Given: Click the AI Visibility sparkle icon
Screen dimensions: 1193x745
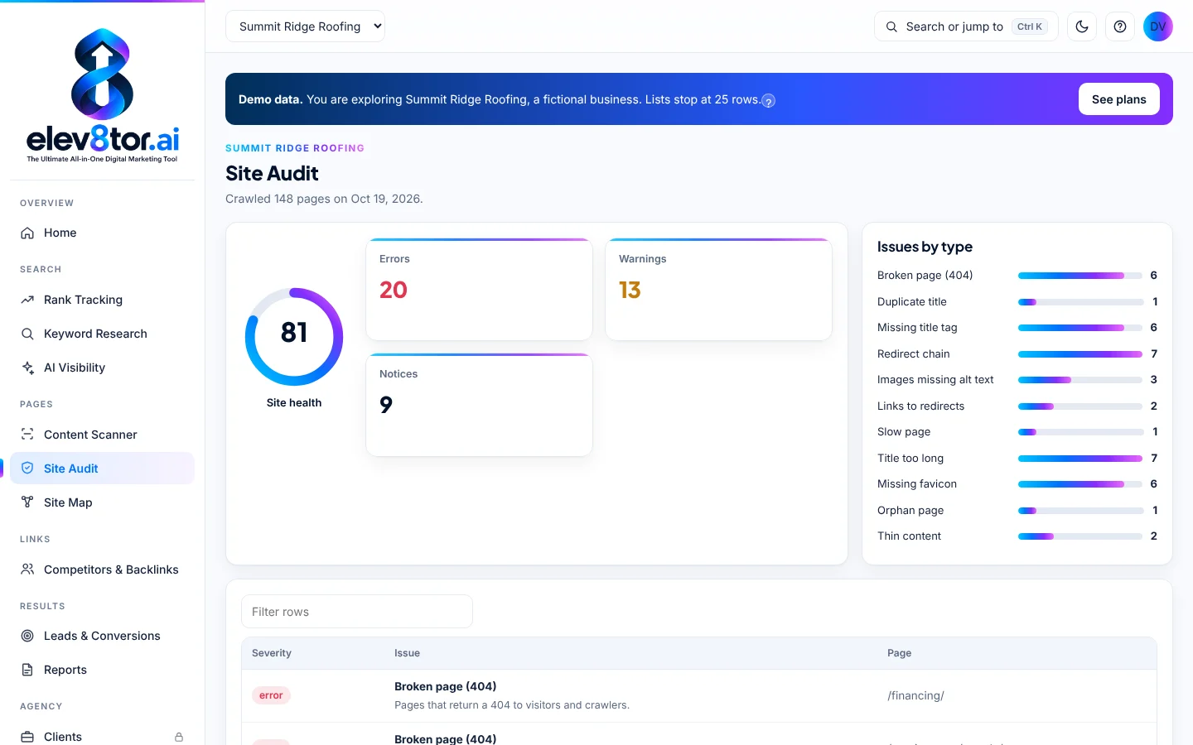Looking at the screenshot, I should pyautogui.click(x=27, y=368).
